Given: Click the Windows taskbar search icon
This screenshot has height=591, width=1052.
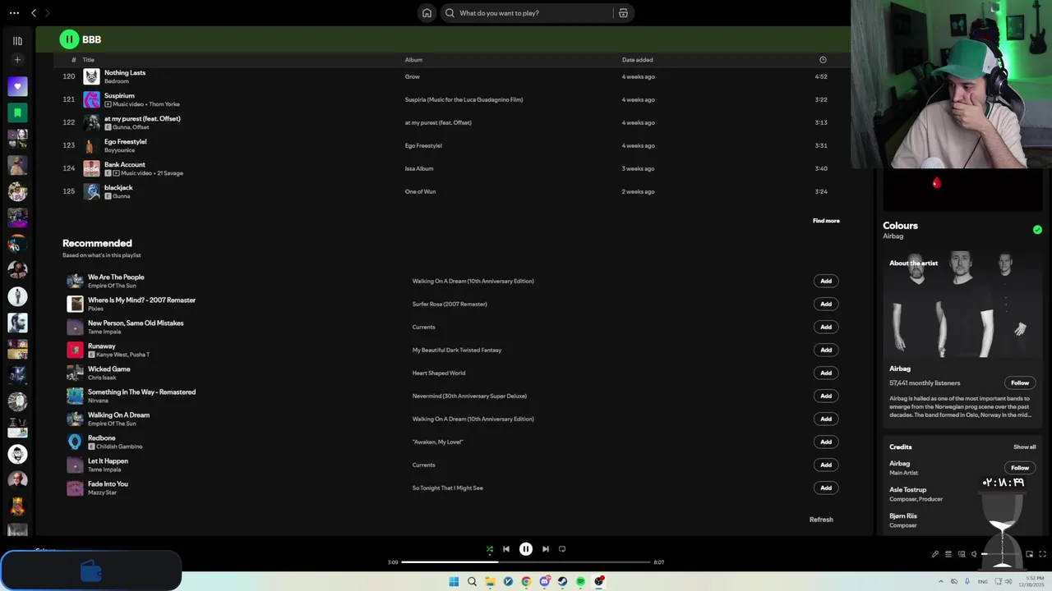Looking at the screenshot, I should click(x=472, y=582).
